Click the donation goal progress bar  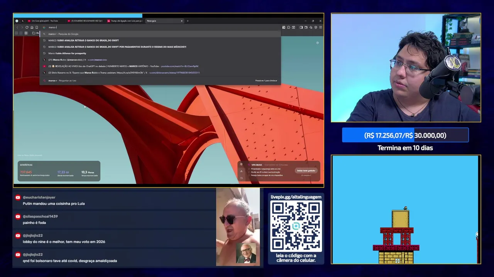tap(405, 135)
